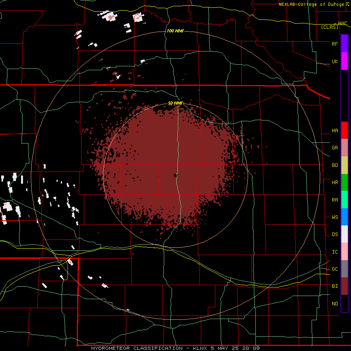Click the purple RF color swatch
This screenshot has width=351, height=351.
(344, 44)
